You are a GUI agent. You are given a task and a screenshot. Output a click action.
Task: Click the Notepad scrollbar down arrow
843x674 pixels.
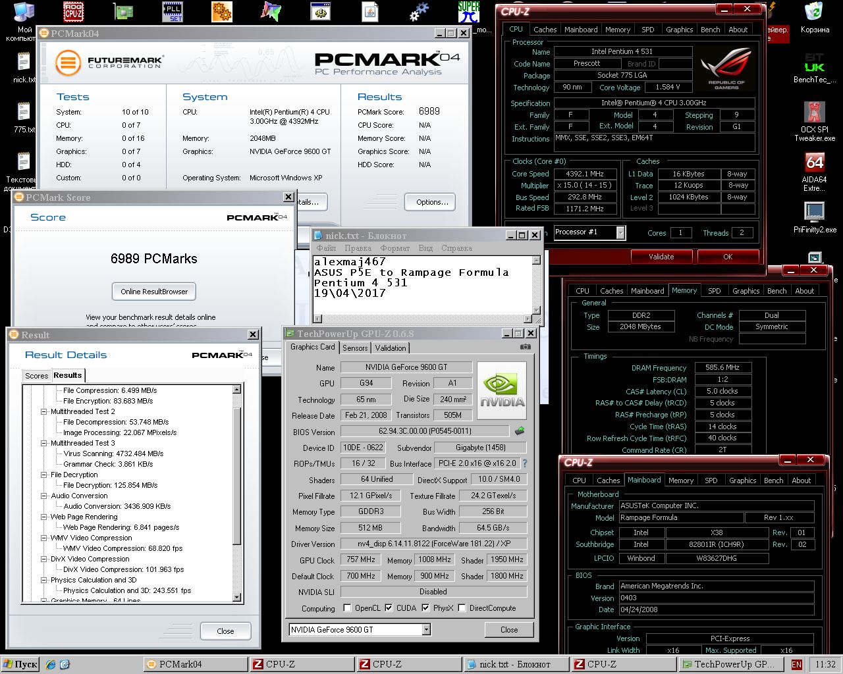coord(537,311)
